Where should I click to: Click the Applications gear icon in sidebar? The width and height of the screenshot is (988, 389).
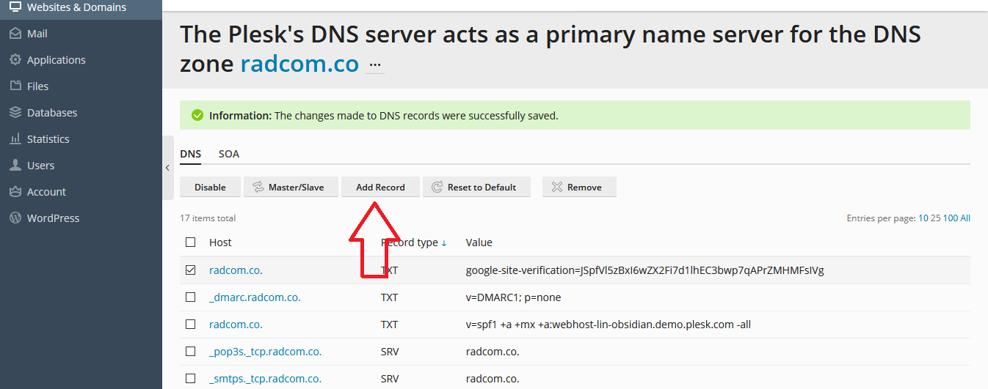click(15, 60)
